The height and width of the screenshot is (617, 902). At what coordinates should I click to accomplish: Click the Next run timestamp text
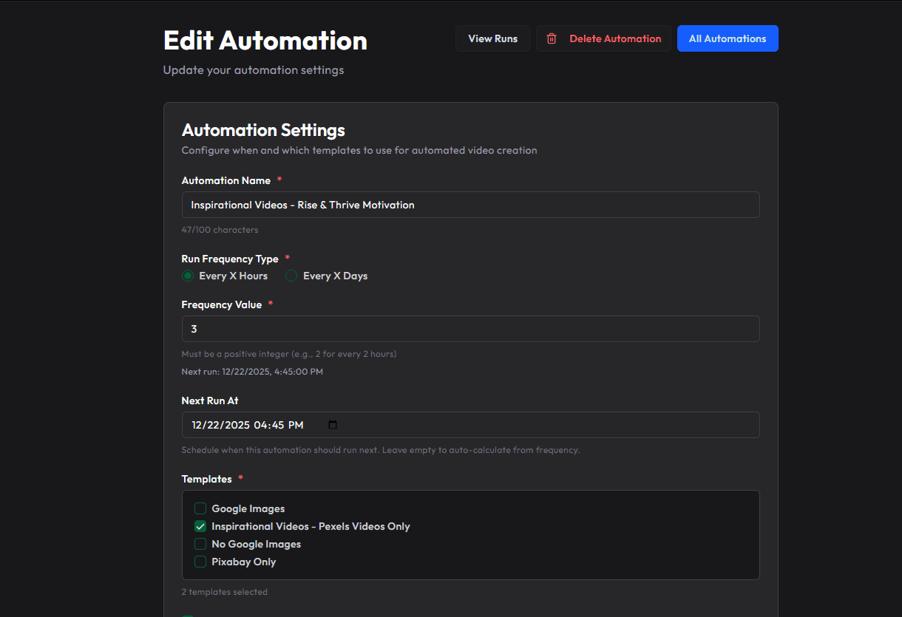pos(252,372)
